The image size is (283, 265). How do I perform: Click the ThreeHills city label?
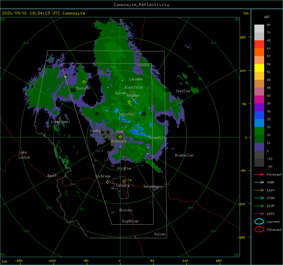(158, 138)
